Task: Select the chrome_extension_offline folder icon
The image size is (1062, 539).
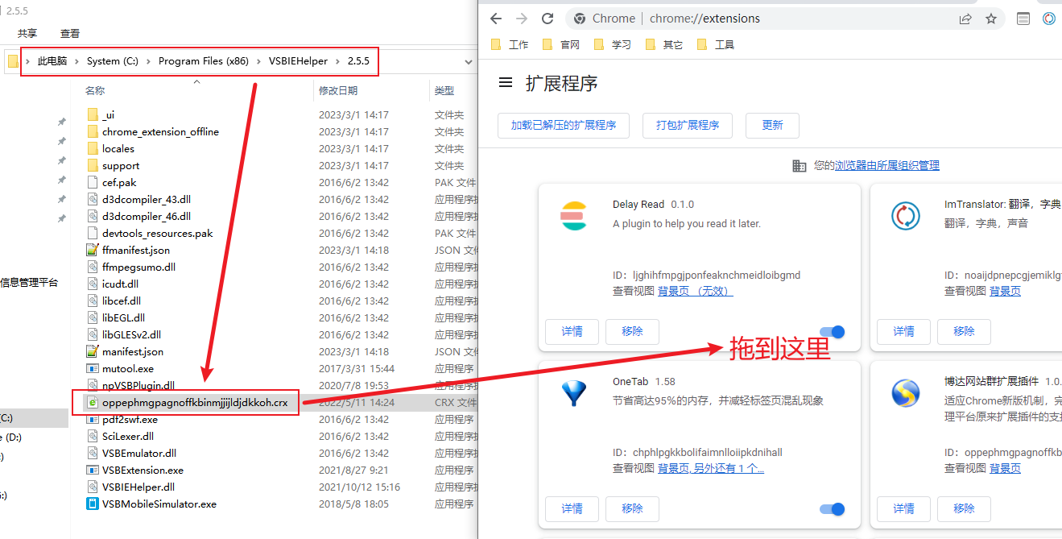Action: (93, 132)
